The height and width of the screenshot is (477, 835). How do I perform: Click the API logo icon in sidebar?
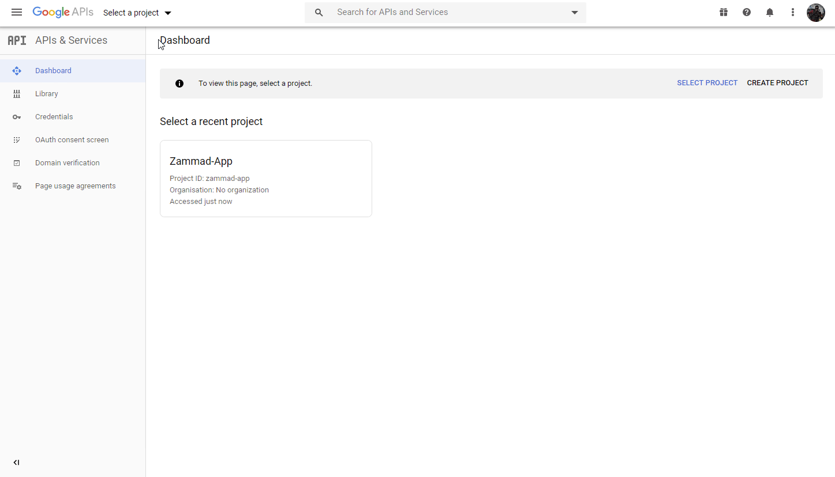click(17, 40)
